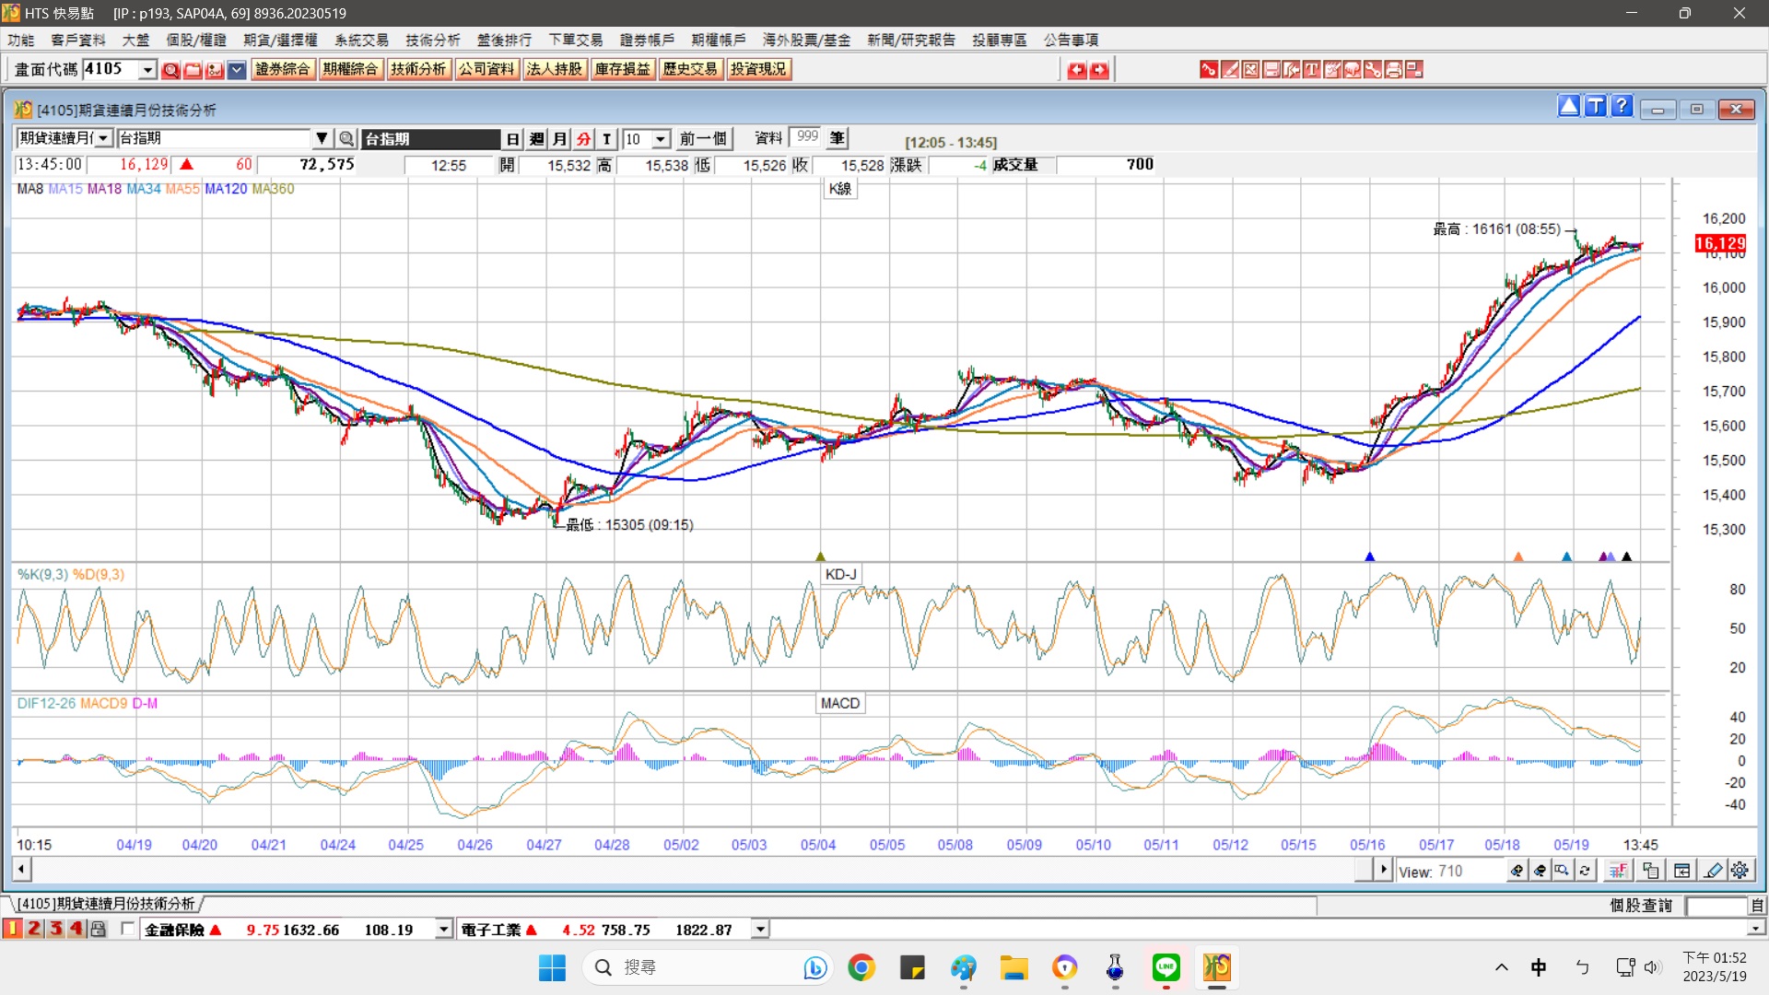Screen dimensions: 1769x995
Task: Toggle the 日 daily period button
Action: tap(513, 138)
